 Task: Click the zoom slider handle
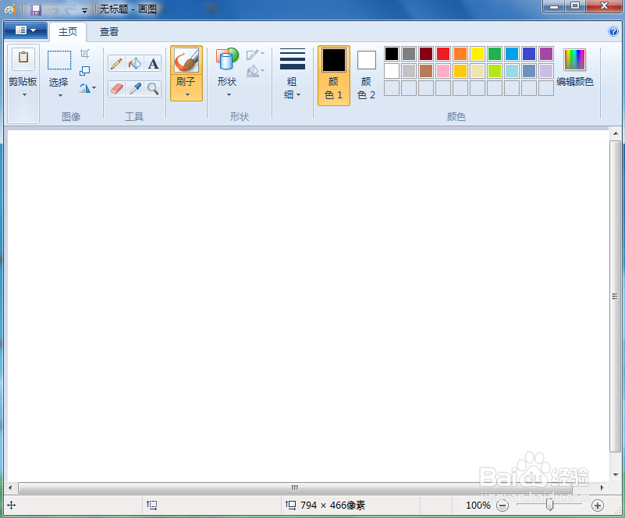[x=549, y=505]
